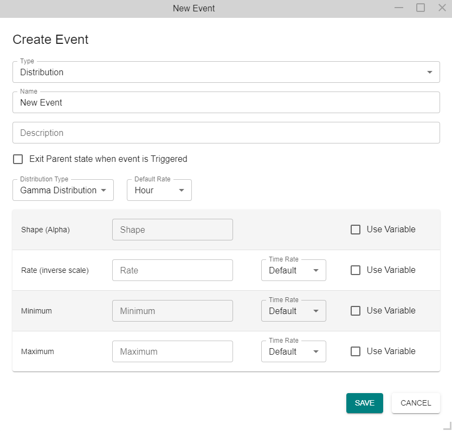452x431 pixels.
Task: Click the Maximum input field
Action: pyautogui.click(x=172, y=351)
